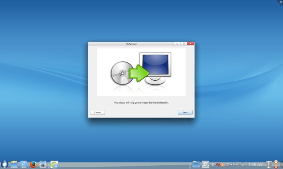The image size is (283, 169).
Task: Click the 11:48 AM clock
Action: click(254, 164)
